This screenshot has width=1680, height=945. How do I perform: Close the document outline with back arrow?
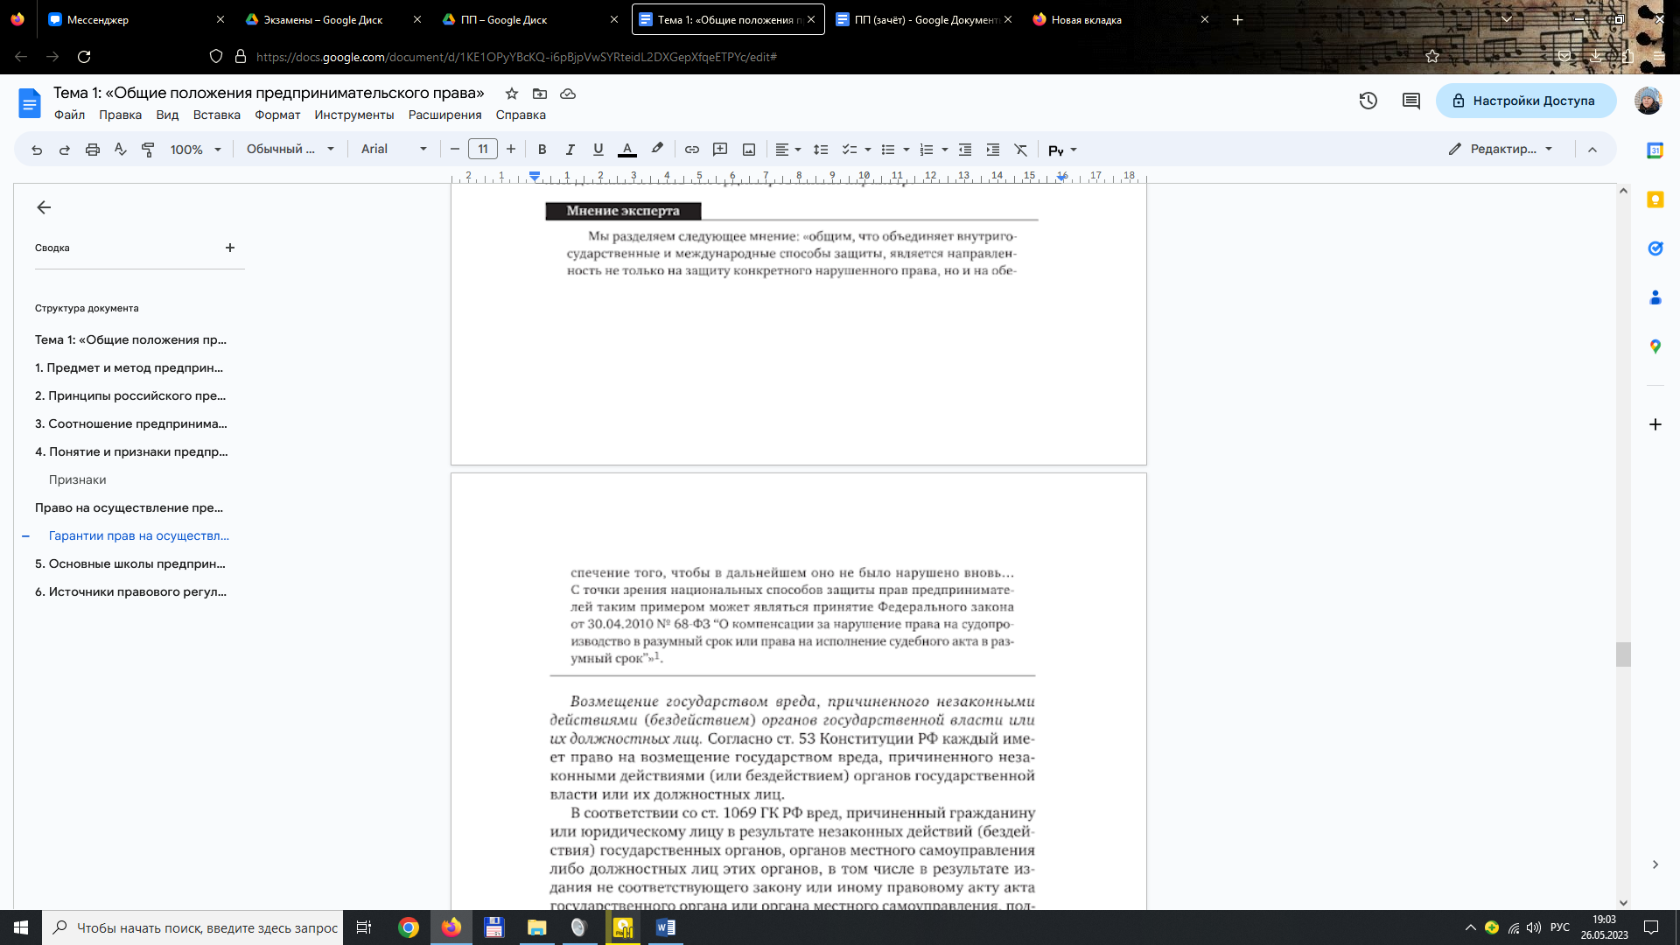pos(44,207)
